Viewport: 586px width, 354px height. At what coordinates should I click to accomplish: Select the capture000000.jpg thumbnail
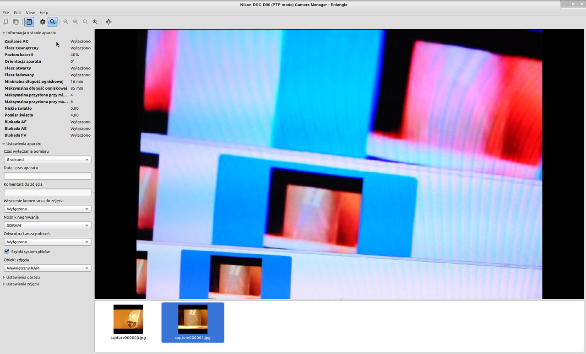click(x=128, y=322)
